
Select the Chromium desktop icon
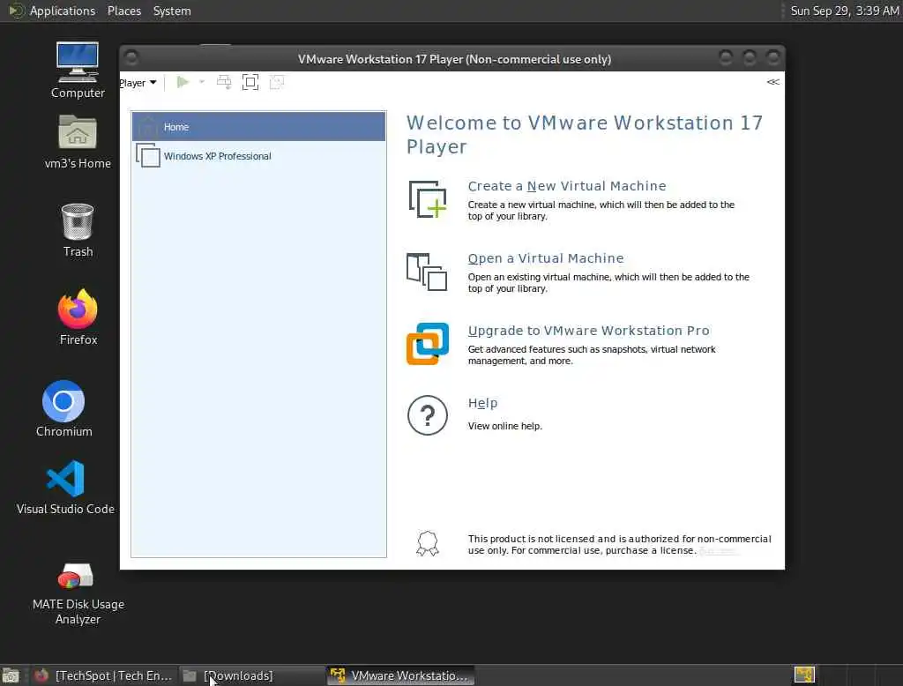coord(63,408)
